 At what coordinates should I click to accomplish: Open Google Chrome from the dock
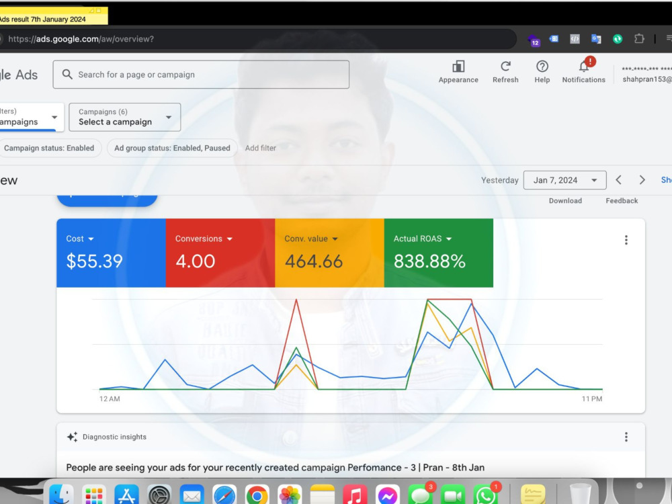[x=257, y=495]
